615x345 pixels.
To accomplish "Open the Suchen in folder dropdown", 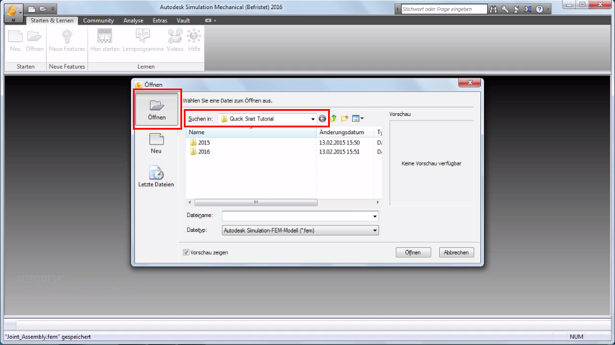I will 267,119.
